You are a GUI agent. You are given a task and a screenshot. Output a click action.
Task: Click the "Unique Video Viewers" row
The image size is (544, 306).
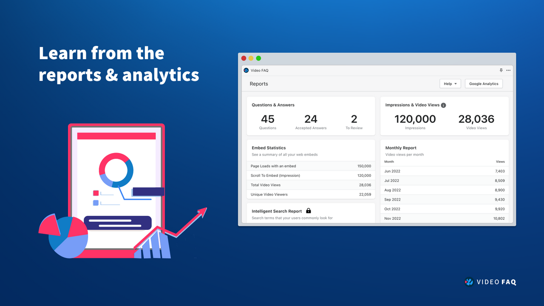(311, 194)
